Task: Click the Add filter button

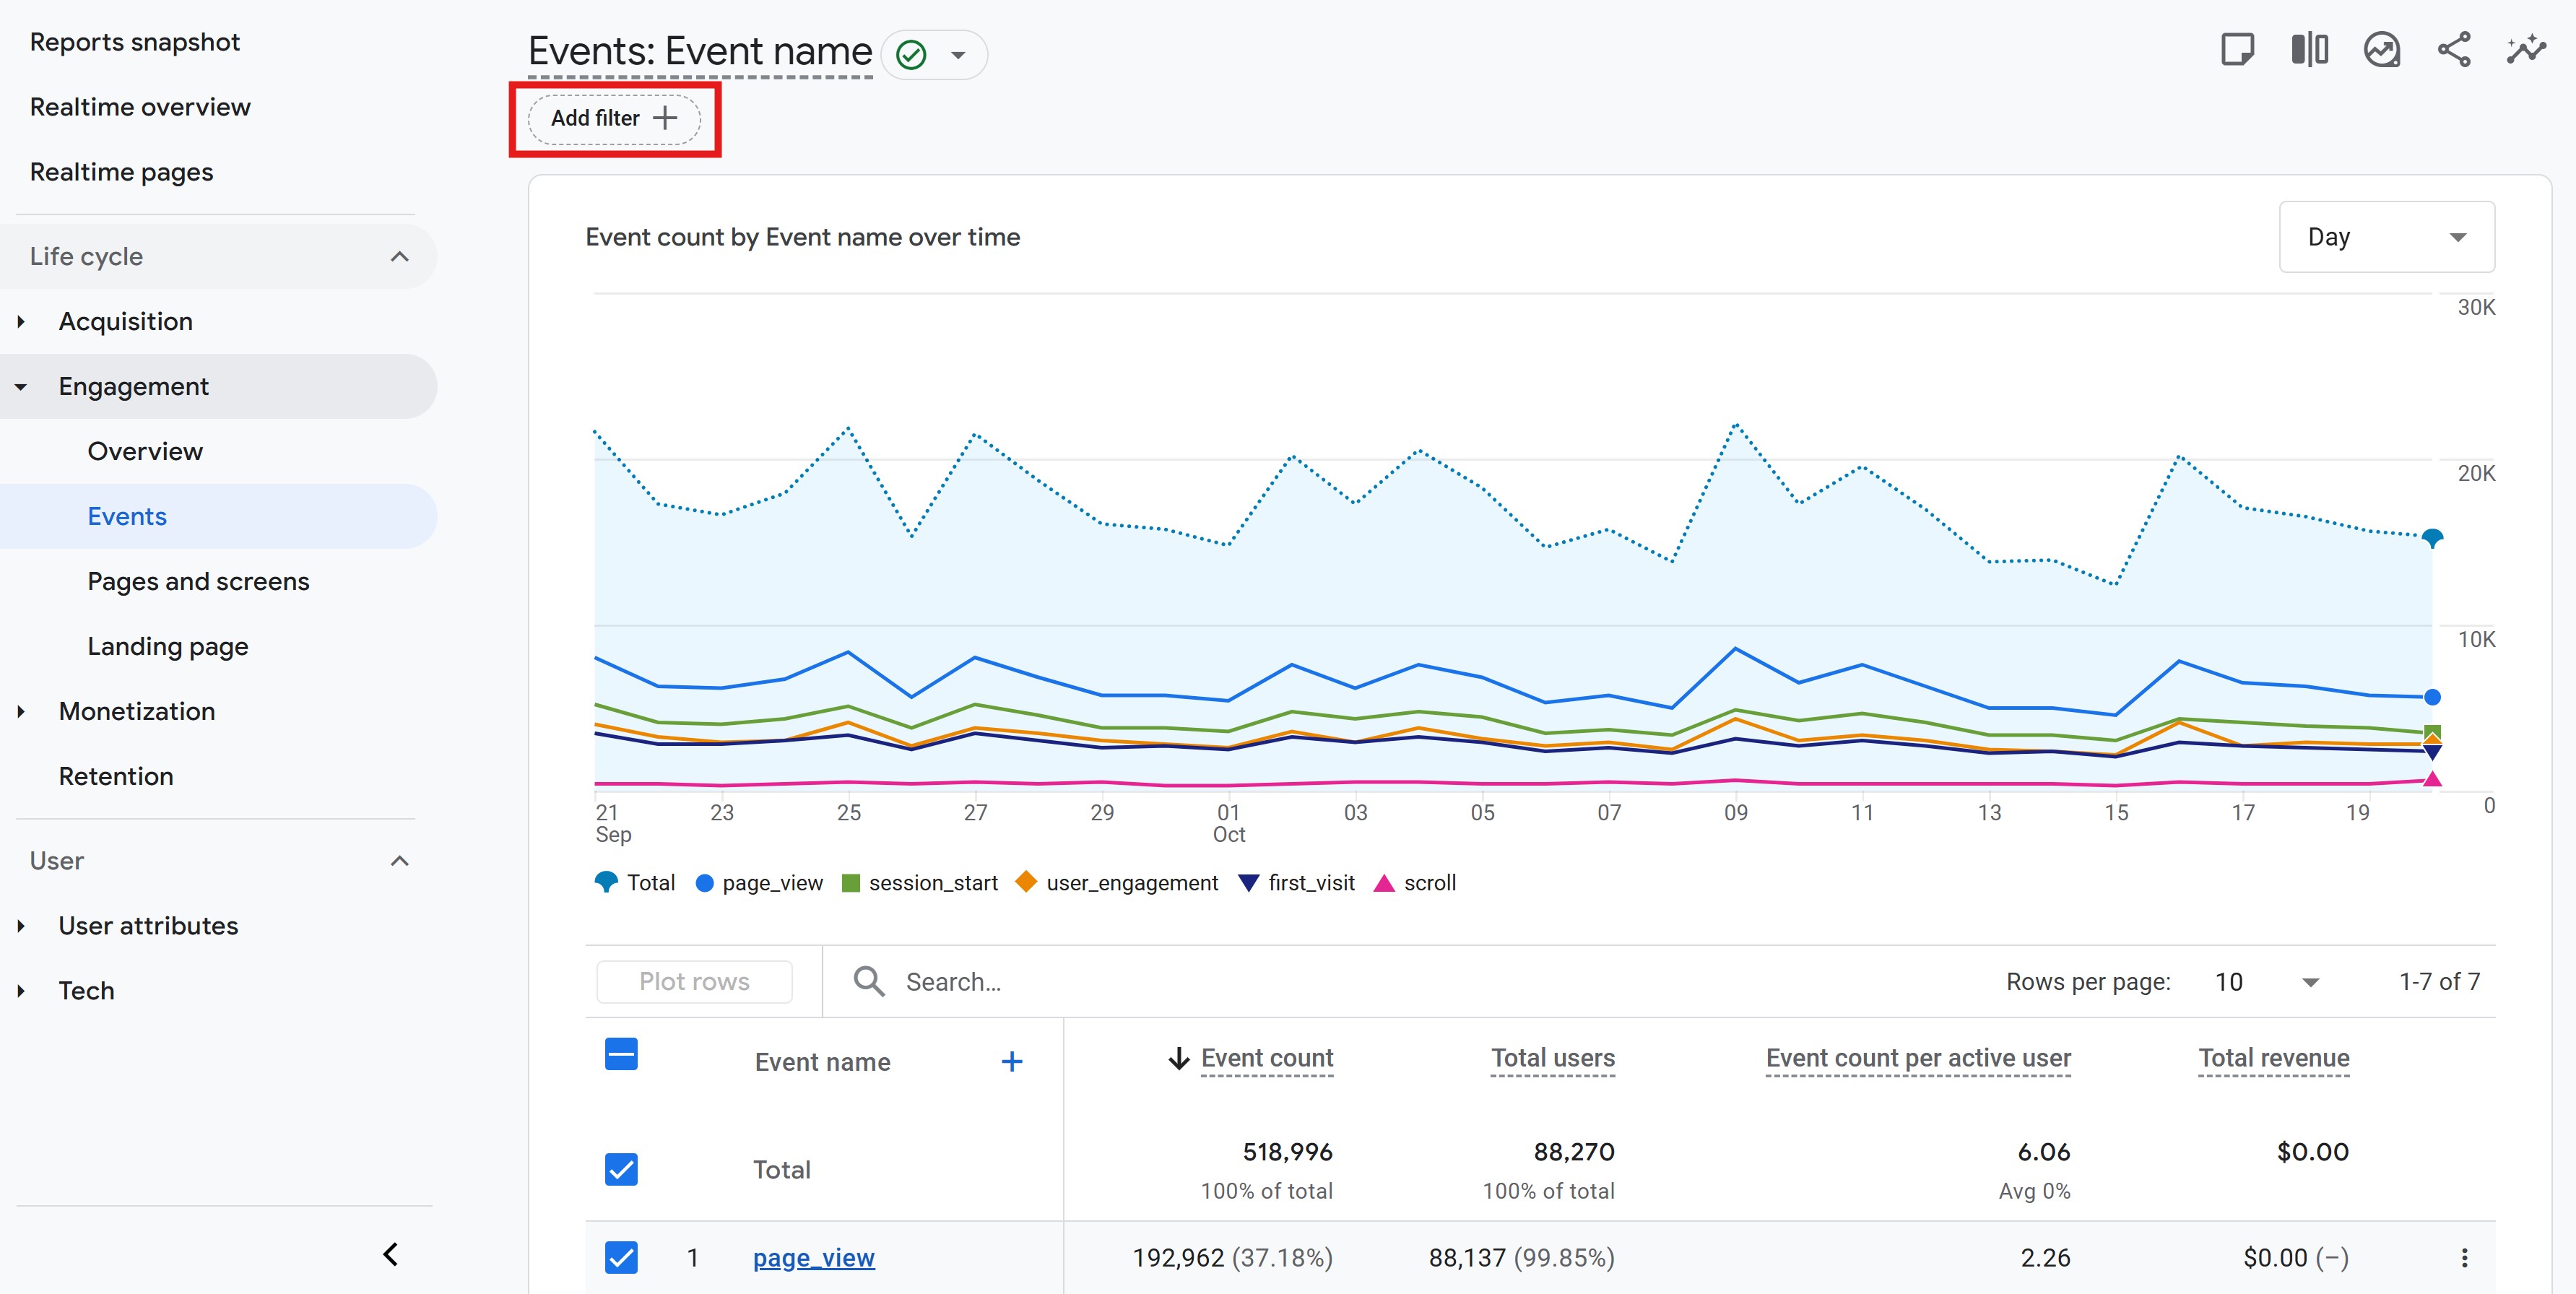Action: (614, 118)
